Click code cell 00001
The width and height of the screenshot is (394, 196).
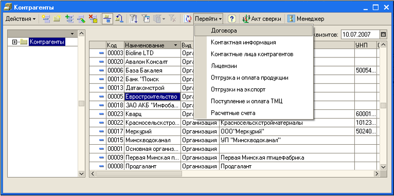[x=115, y=149]
